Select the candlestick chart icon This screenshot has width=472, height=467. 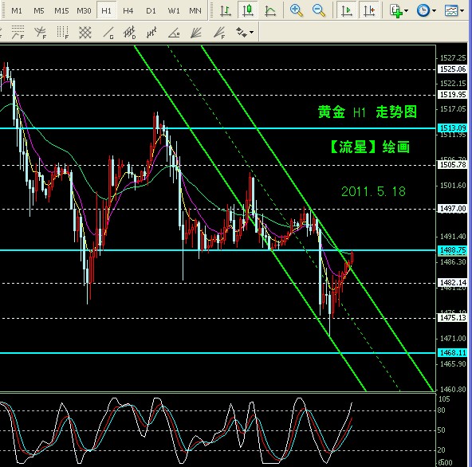247,10
